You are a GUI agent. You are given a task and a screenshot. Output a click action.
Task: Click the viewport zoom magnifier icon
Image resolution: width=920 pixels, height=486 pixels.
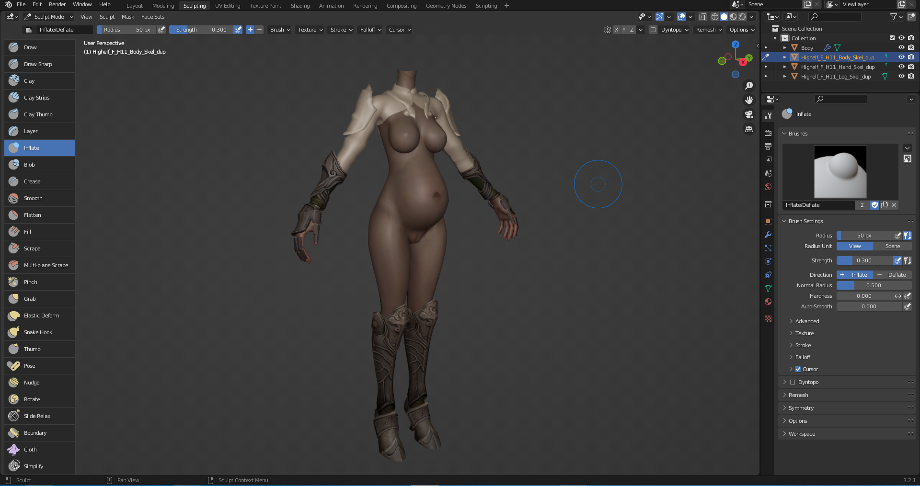coord(749,86)
